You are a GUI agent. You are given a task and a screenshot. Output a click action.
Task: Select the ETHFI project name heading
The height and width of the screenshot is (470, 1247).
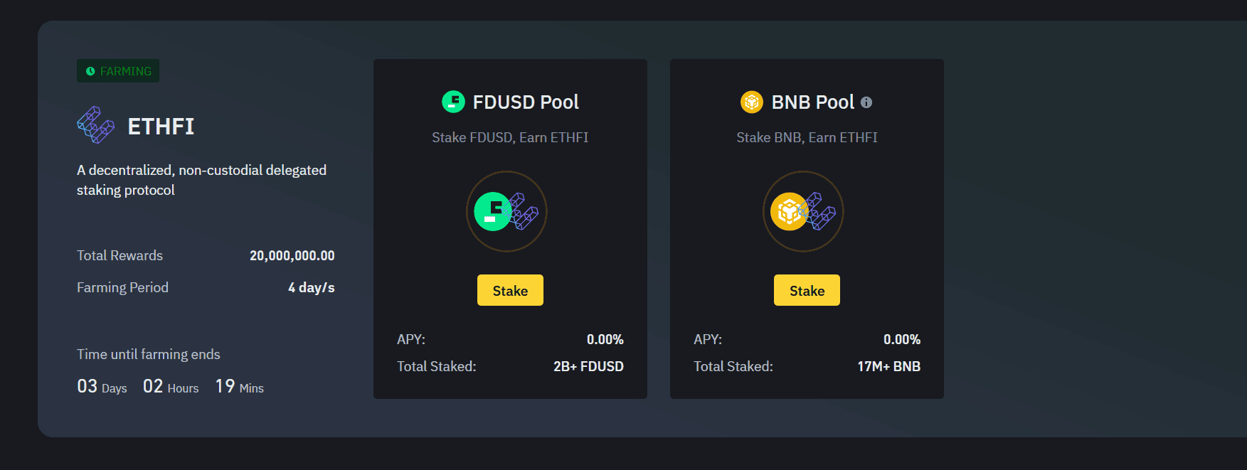161,126
